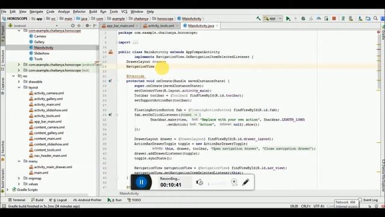
Task: Click the CRLF line separator indicator
Action: [306, 206]
